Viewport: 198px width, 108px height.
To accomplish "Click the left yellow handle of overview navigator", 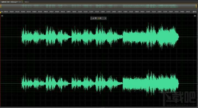I will [x=1, y=6].
